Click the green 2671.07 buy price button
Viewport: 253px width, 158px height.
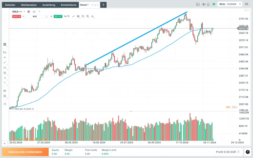tap(58, 16)
